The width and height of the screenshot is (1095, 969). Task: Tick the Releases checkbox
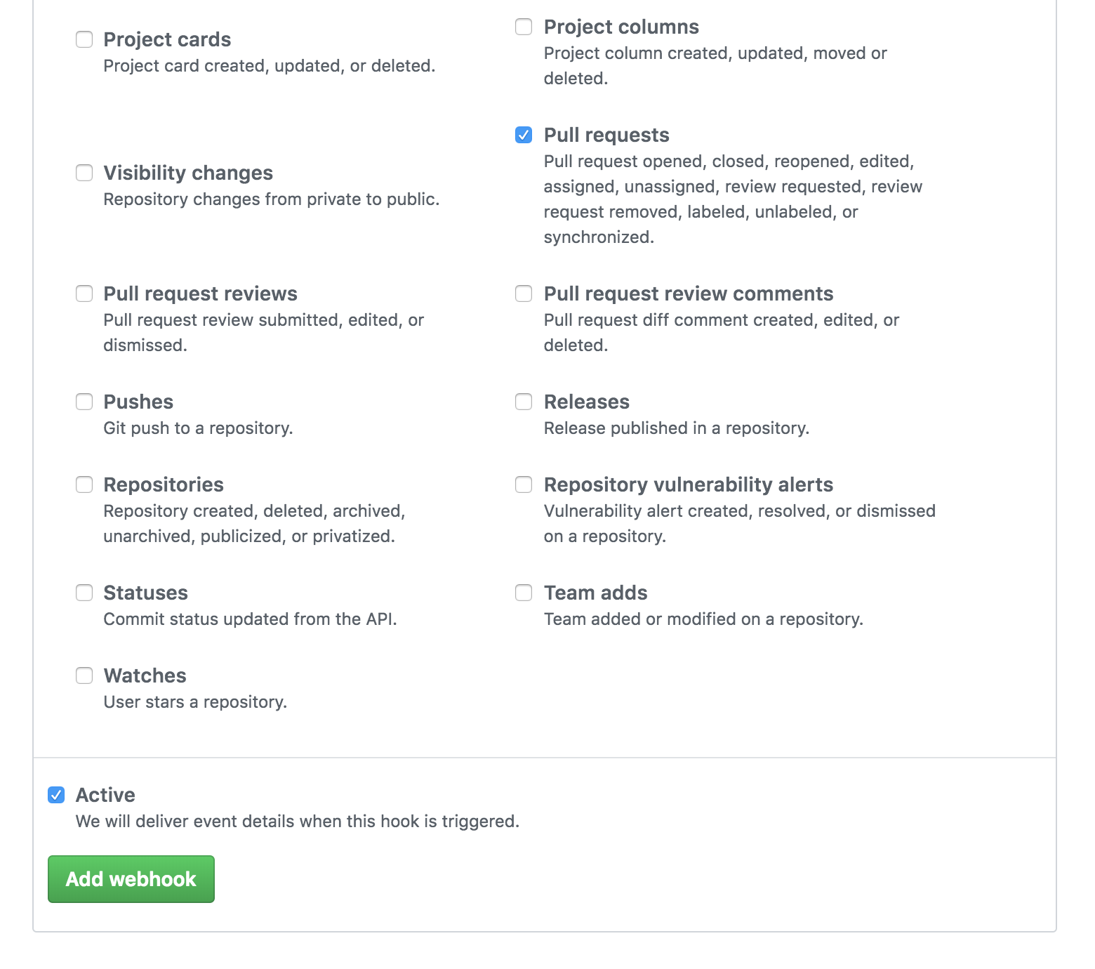point(524,402)
